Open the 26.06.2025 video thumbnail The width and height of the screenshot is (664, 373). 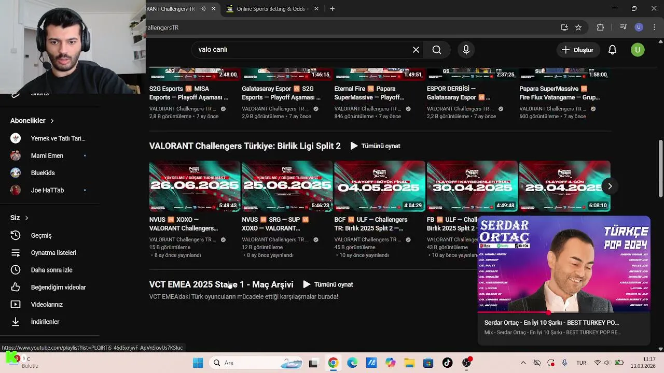click(195, 186)
